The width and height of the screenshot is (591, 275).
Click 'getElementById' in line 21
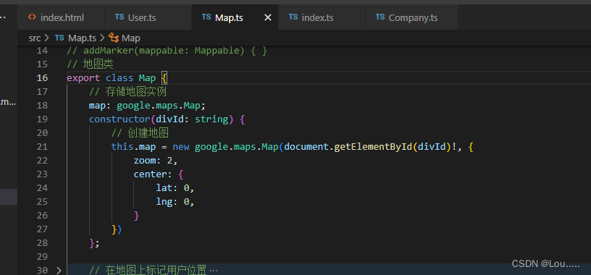[x=373, y=146]
